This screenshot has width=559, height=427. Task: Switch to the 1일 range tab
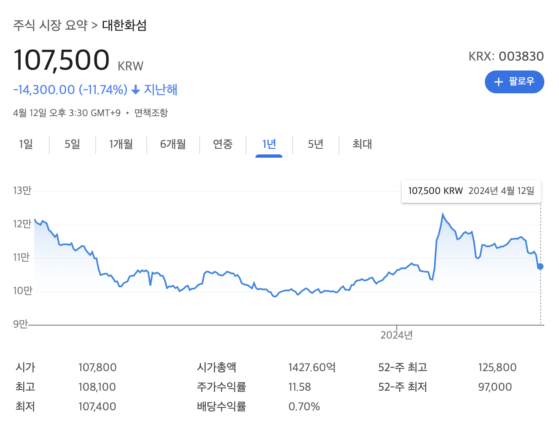(x=26, y=144)
